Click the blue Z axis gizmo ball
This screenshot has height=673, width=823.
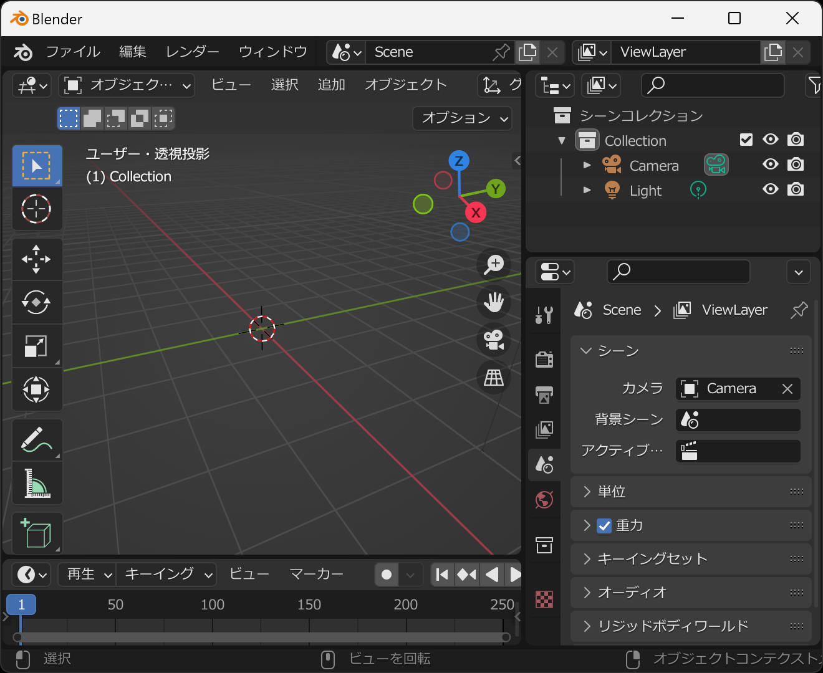point(459,161)
